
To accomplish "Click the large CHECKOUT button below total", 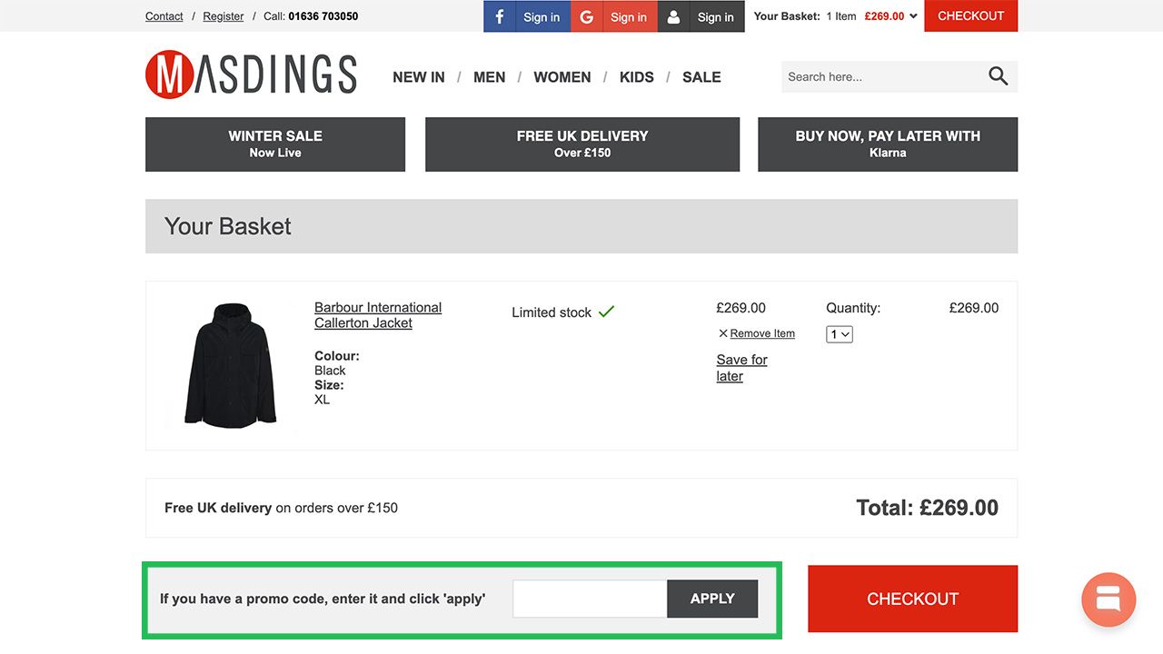I will point(913,599).
